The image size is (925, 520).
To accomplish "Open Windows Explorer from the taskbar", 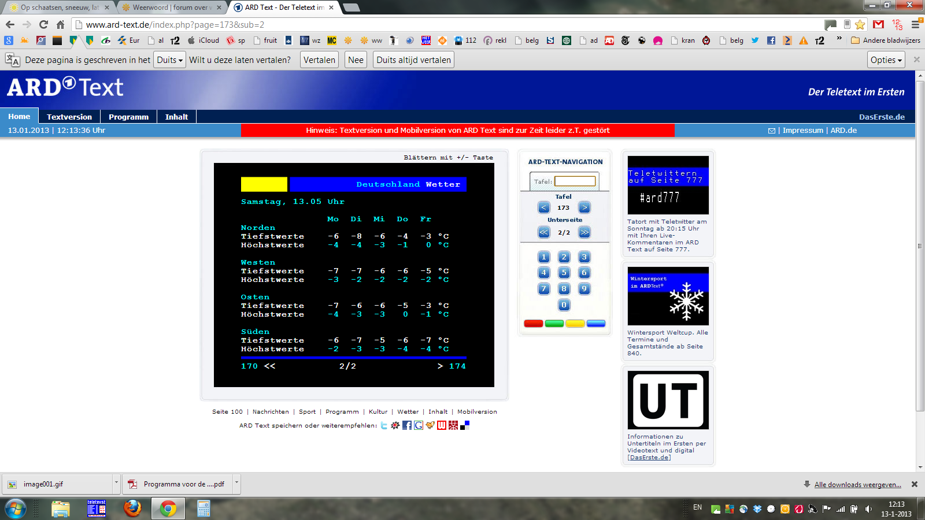I will coord(61,508).
